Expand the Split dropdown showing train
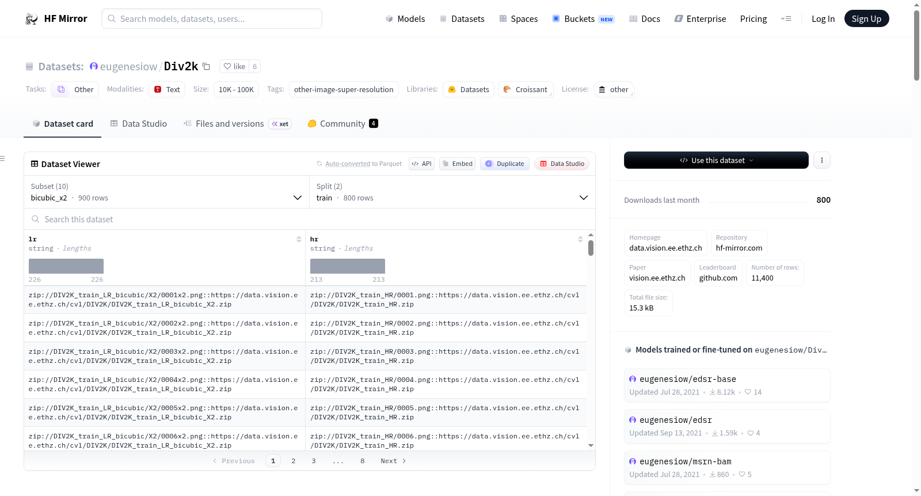921x496 pixels. coord(452,192)
